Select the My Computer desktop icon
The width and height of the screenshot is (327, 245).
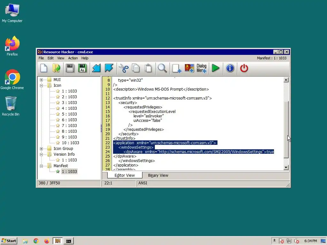(12, 13)
